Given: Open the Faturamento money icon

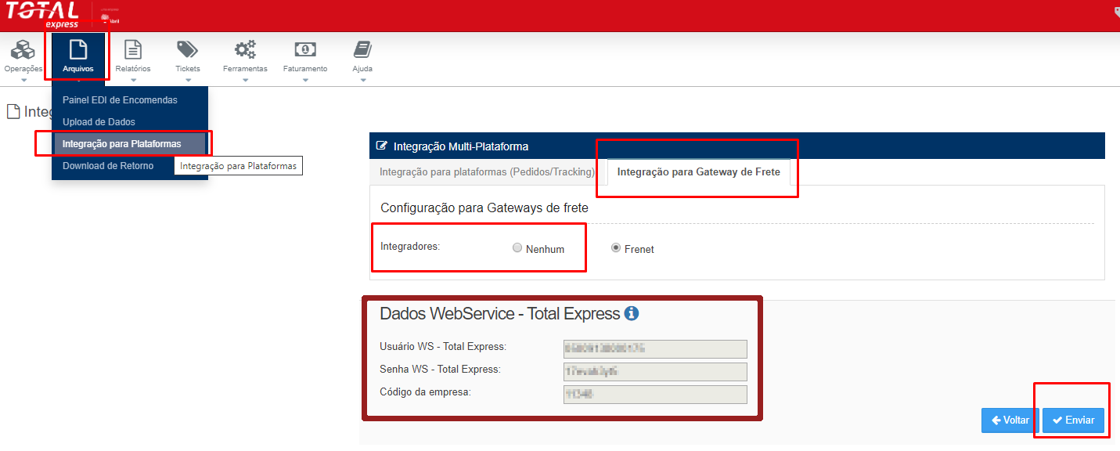Looking at the screenshot, I should (305, 50).
